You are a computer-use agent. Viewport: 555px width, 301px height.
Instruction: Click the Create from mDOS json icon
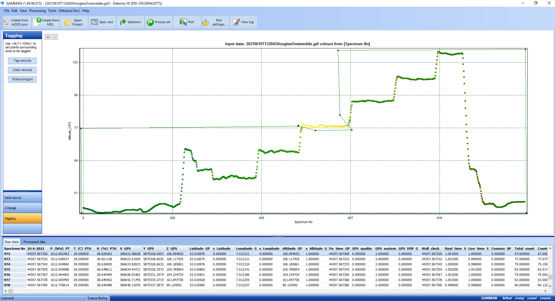click(6, 22)
